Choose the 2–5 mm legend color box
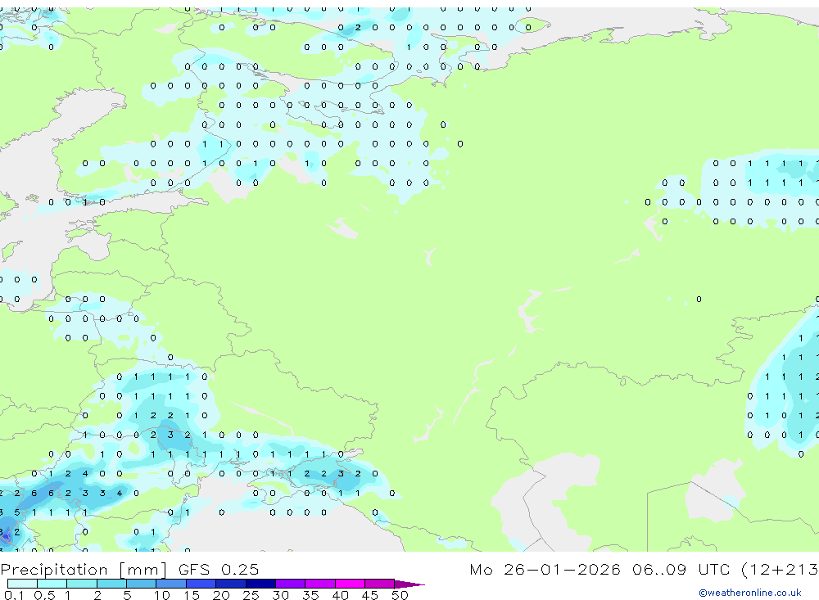 click(x=111, y=584)
